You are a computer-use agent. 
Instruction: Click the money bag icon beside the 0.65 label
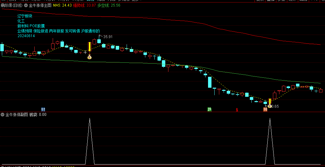coord(269,106)
